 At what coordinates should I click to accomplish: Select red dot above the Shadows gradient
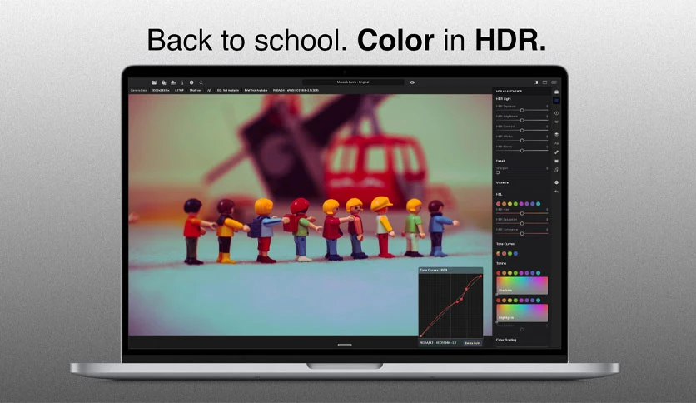[x=499, y=273]
